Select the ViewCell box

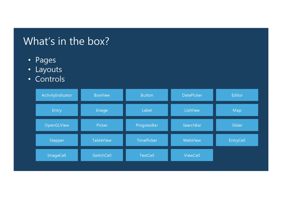pyautogui.click(x=192, y=155)
